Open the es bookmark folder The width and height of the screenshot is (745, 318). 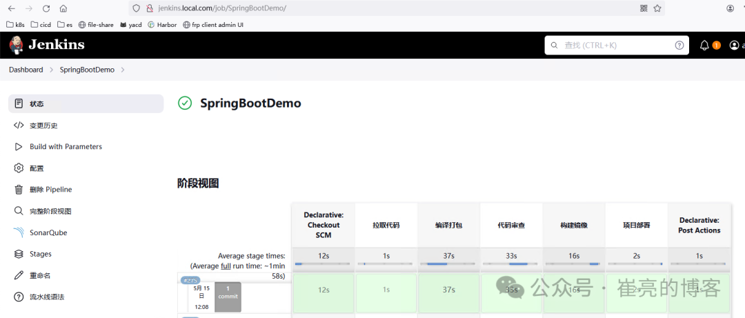click(x=65, y=25)
